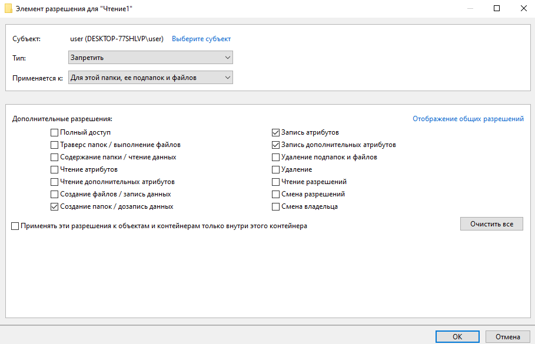Expand the Применяется к dropdown list

[151, 78]
